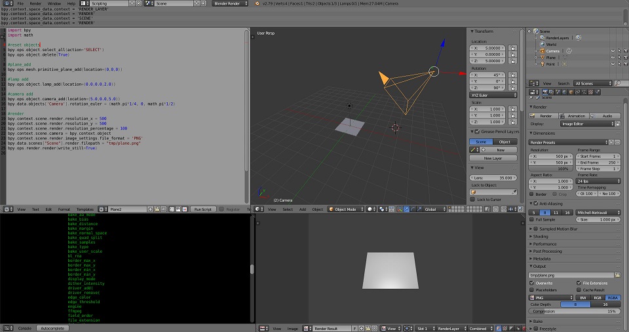Open the Image Editor display dropdown
Viewport: 629px width, 332px height.
[587, 124]
